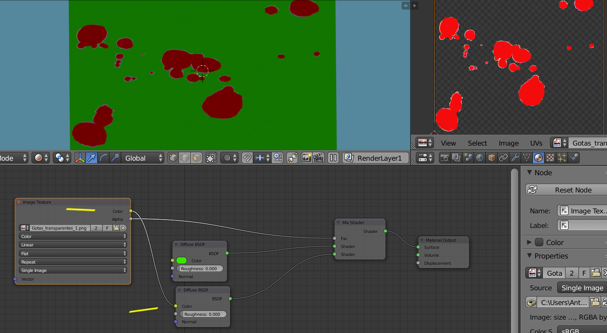The image size is (607, 333).
Task: Open the Single Image source dropdown
Action: (582, 288)
